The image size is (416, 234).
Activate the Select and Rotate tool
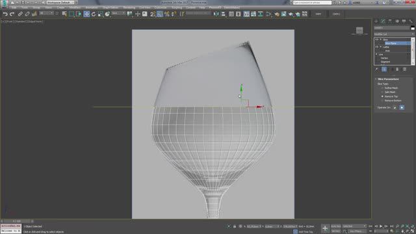point(94,14)
